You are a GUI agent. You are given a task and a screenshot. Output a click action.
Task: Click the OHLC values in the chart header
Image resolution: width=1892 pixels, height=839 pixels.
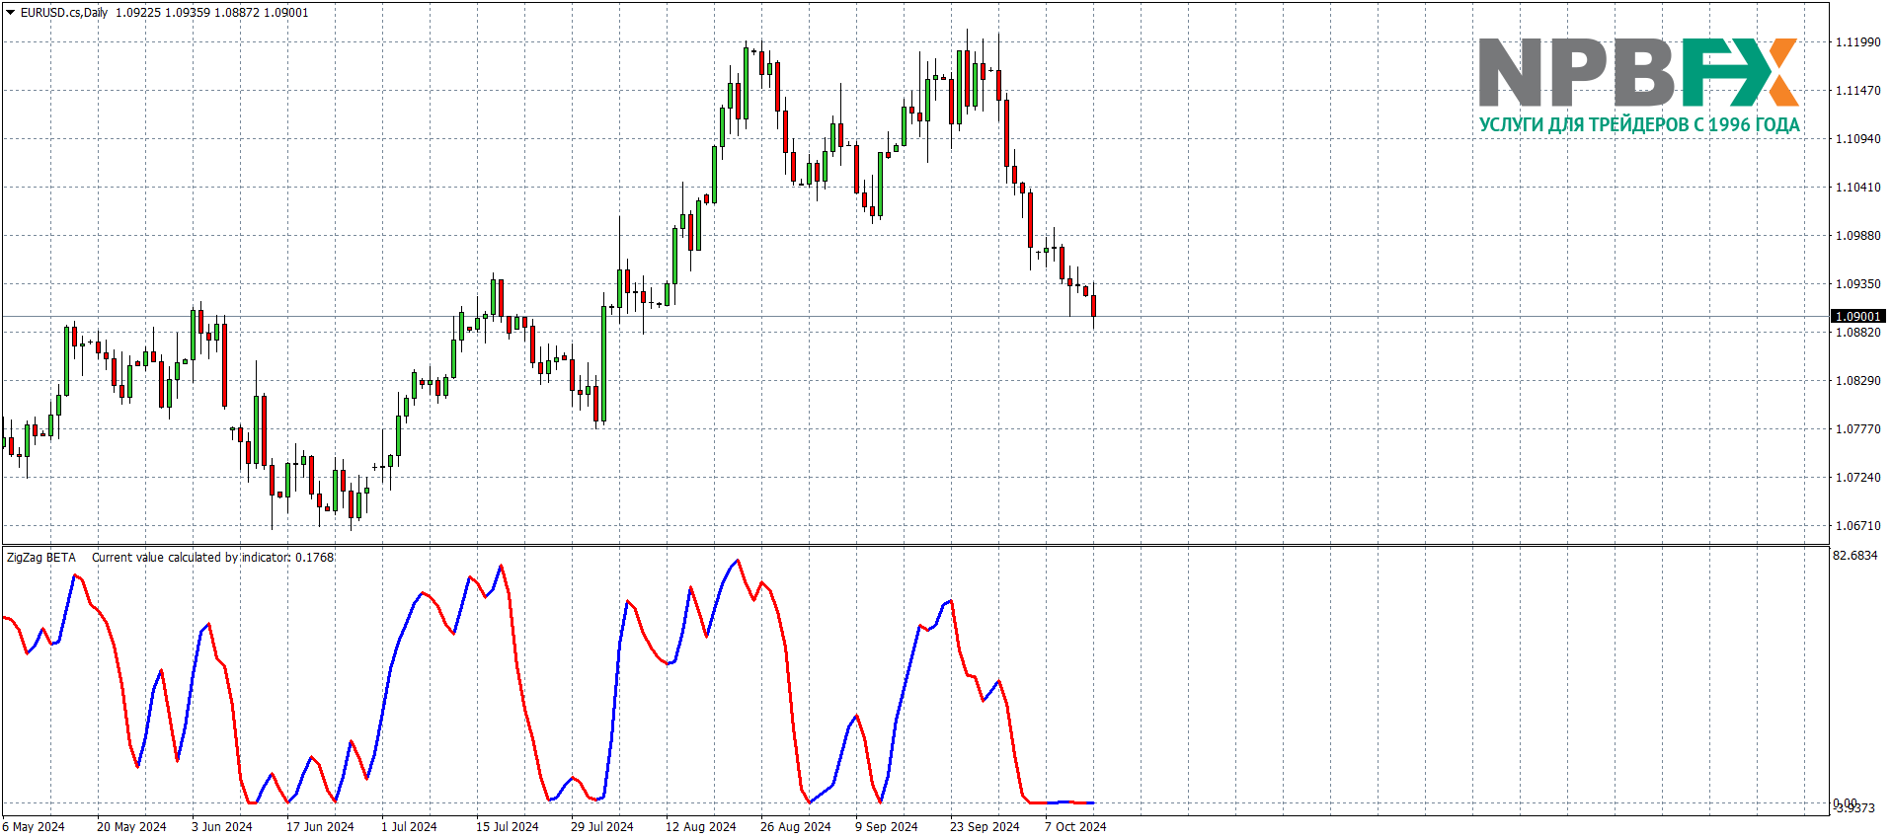(212, 13)
